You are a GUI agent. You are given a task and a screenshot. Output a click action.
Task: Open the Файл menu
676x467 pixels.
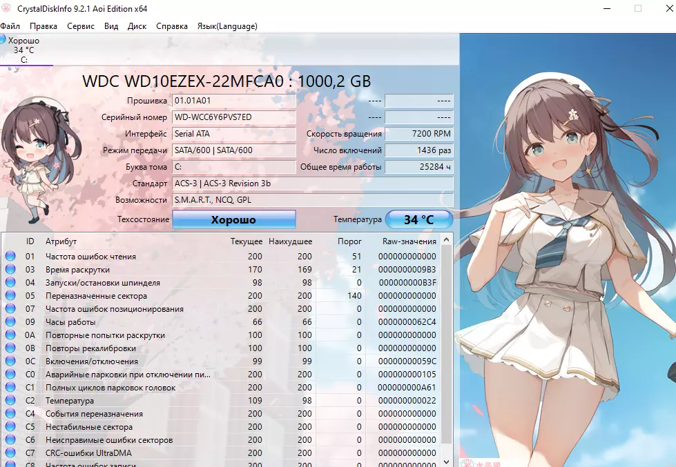(x=12, y=26)
